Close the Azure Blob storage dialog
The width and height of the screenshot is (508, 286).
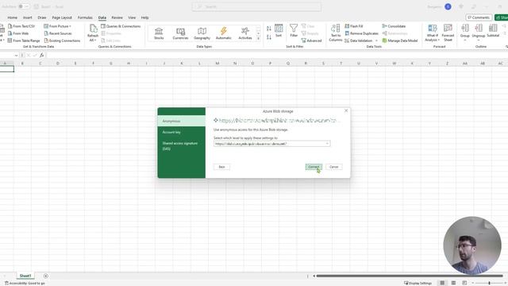click(346, 110)
